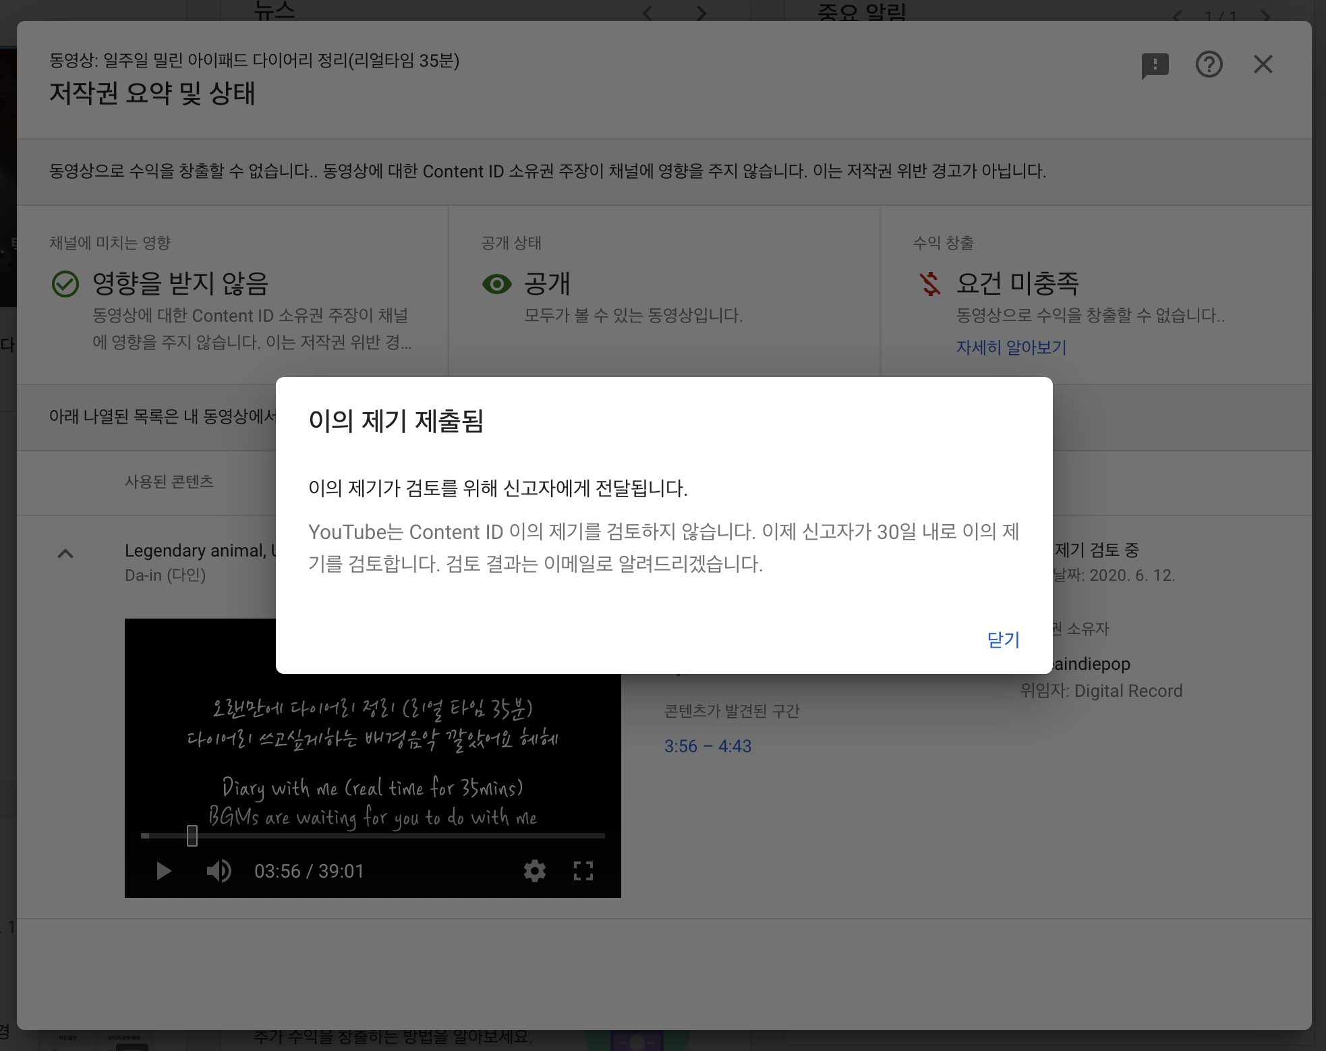This screenshot has width=1326, height=1051.
Task: Enter fullscreen in video player
Action: [583, 871]
